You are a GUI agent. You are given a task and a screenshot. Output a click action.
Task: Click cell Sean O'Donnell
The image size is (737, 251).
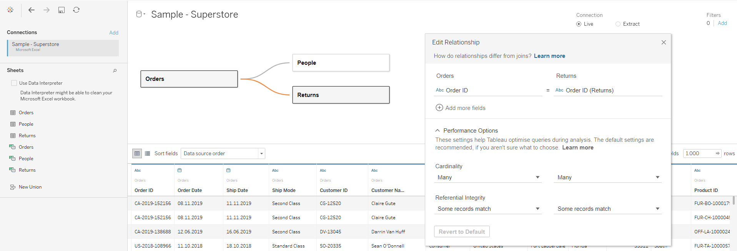(388, 246)
